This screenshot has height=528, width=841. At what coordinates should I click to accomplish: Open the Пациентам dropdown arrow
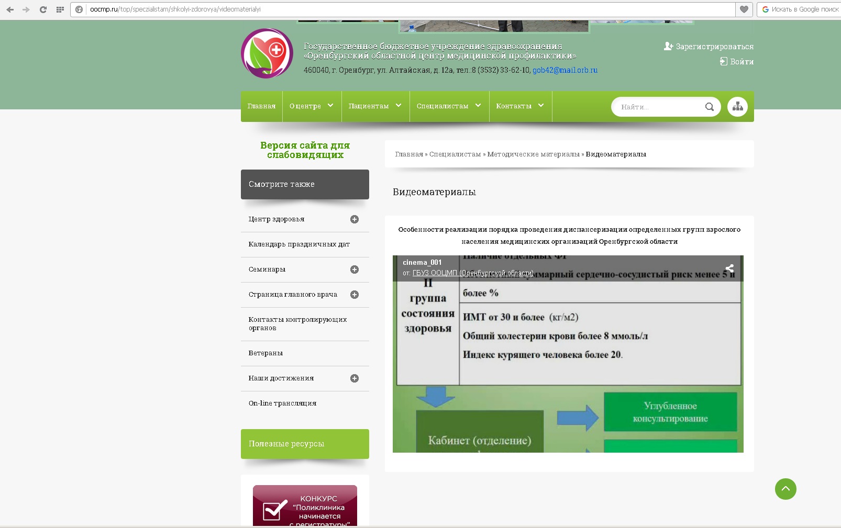click(x=399, y=106)
